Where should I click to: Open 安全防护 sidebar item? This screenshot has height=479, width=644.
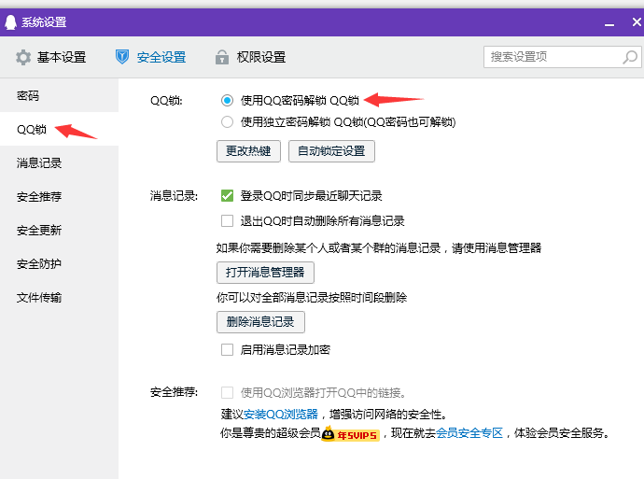pos(59,263)
